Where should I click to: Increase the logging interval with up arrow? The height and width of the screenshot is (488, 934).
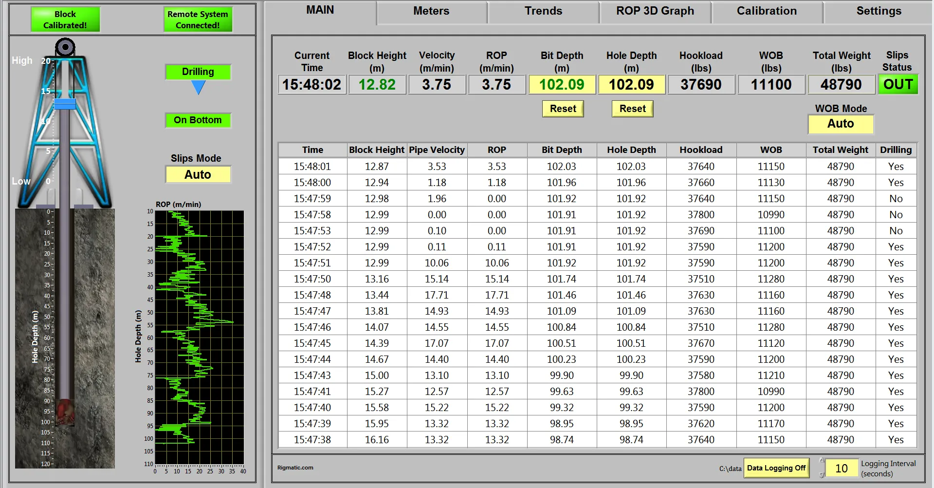822,461
